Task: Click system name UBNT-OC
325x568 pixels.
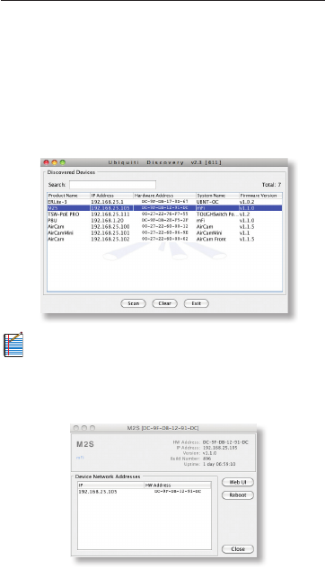Action: (207, 202)
